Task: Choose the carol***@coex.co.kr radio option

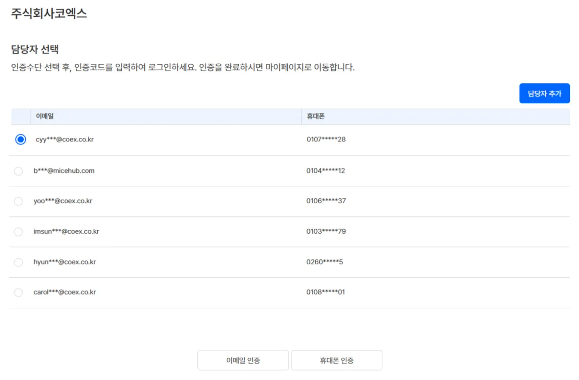Action: pos(18,292)
